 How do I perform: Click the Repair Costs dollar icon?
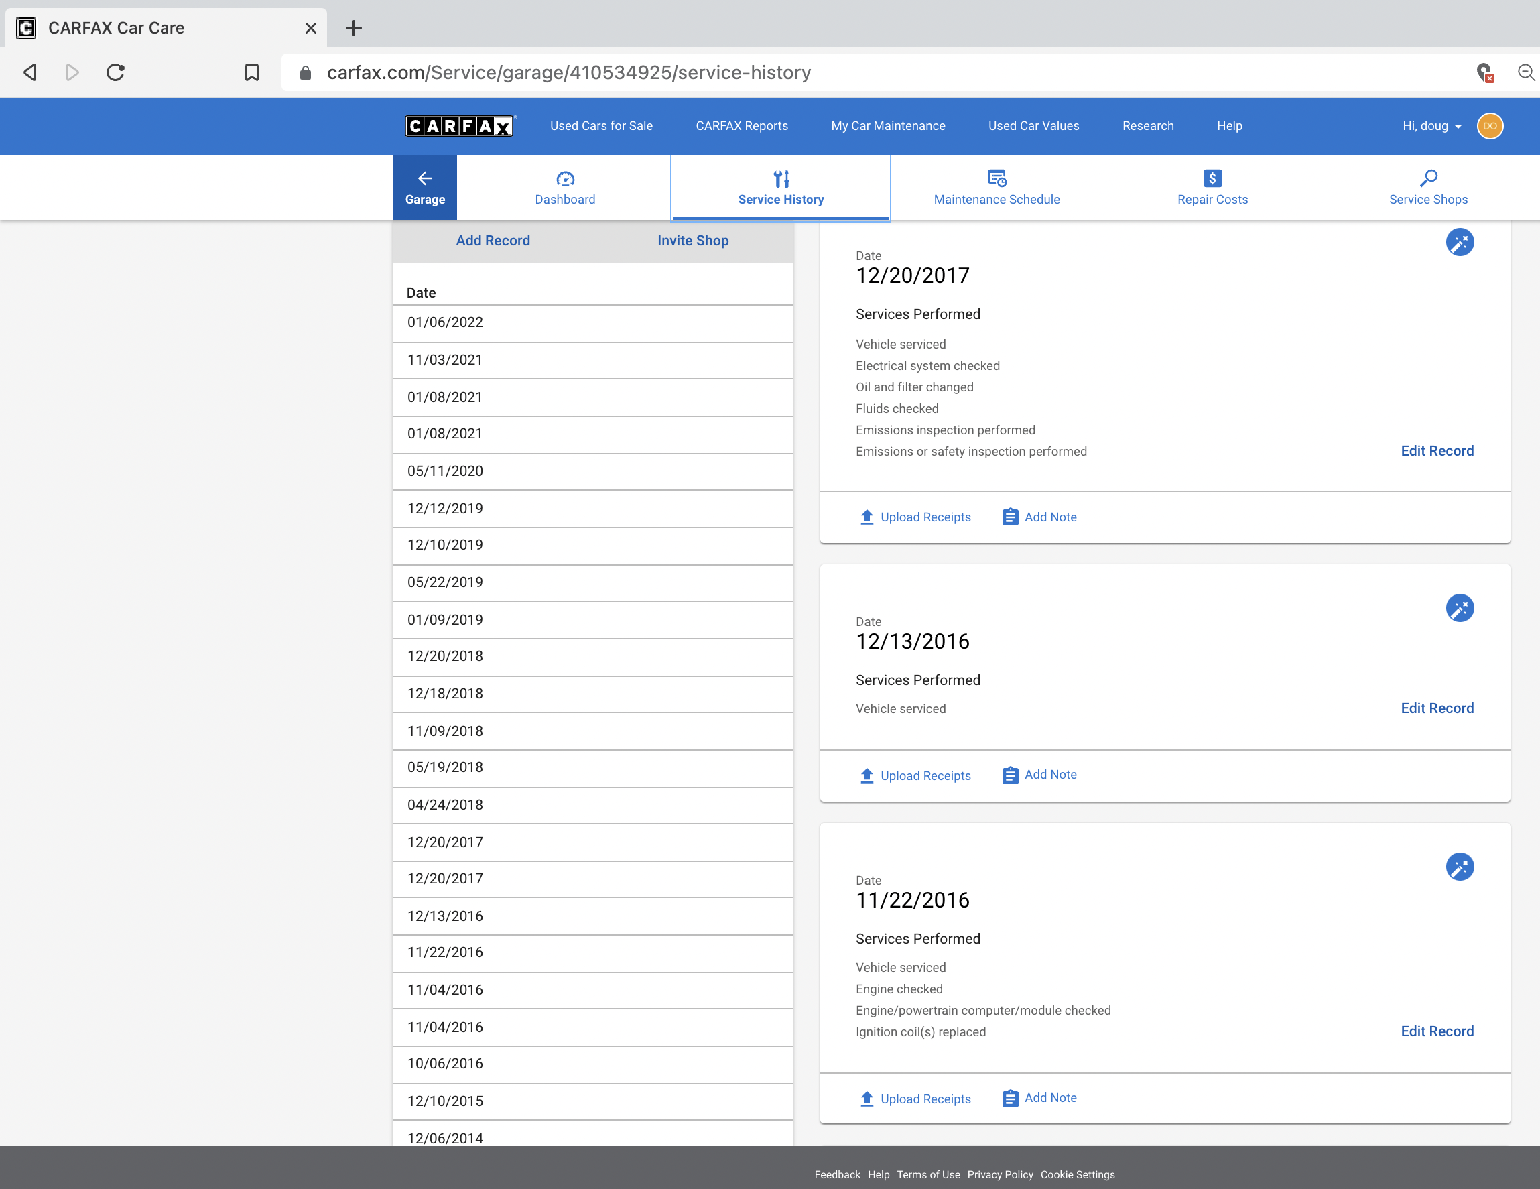[x=1212, y=178]
